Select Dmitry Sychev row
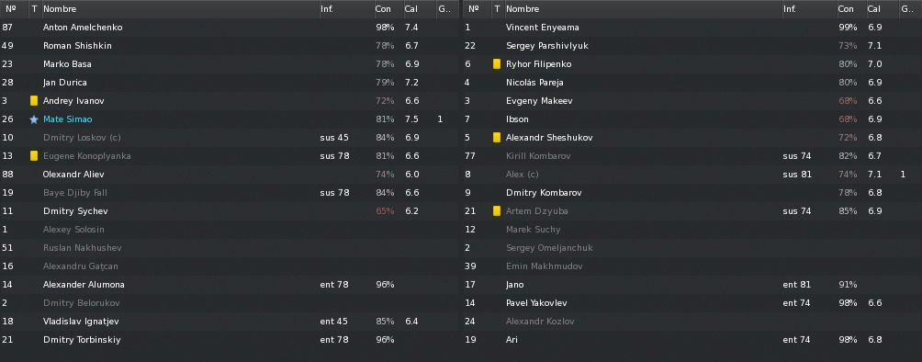 pyautogui.click(x=230, y=211)
